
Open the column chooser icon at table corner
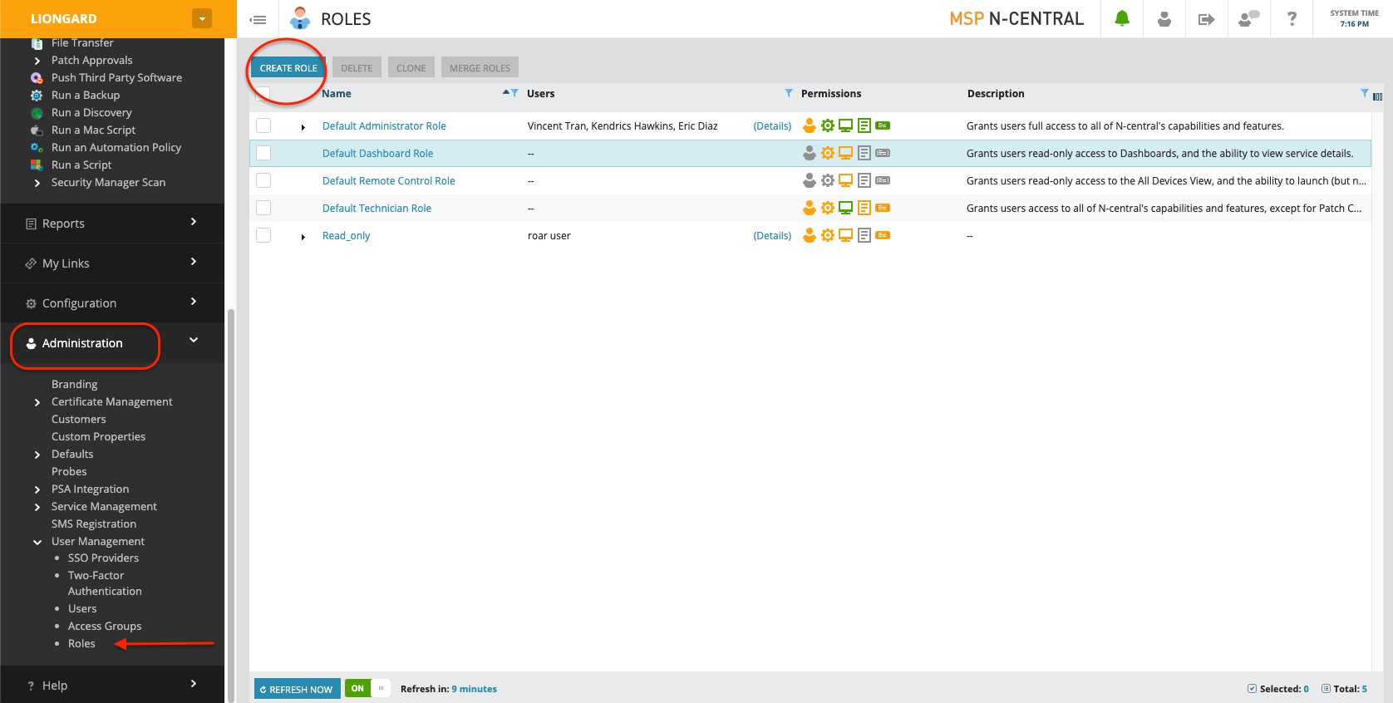(1377, 96)
